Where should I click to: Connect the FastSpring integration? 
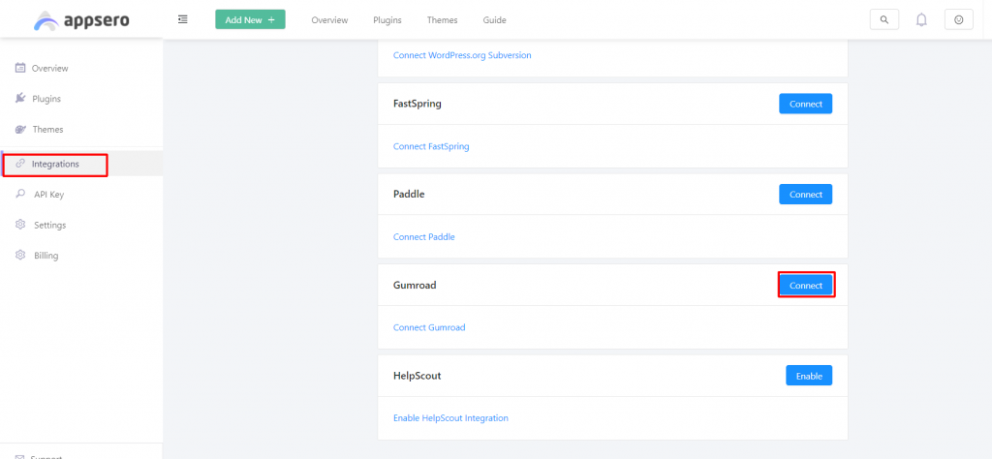pos(805,104)
